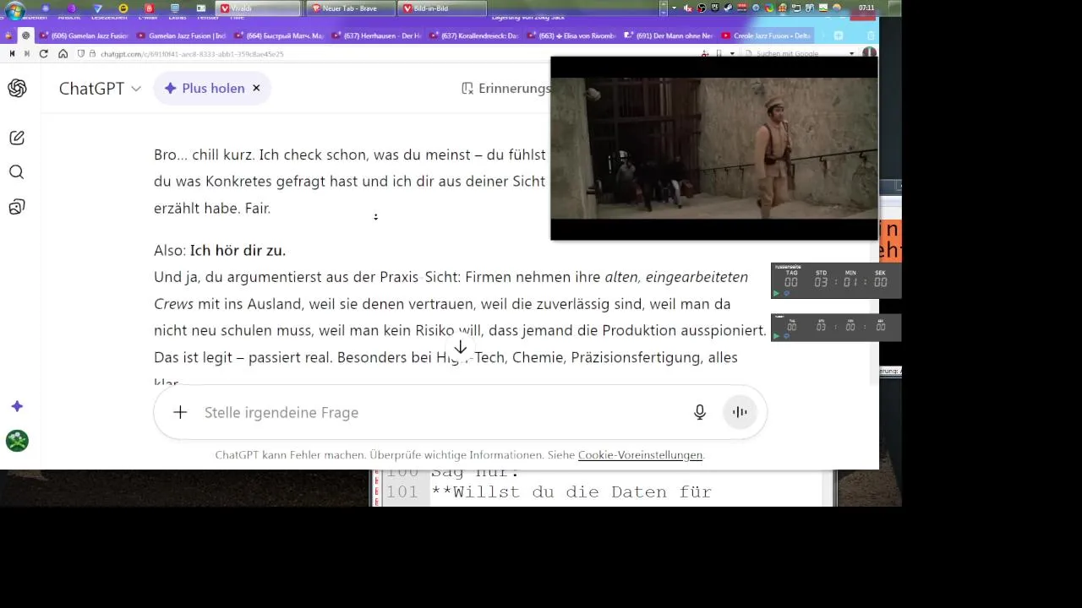Click the 'Willst du die Daten für' editor line
The height and width of the screenshot is (608, 1082).
[571, 492]
